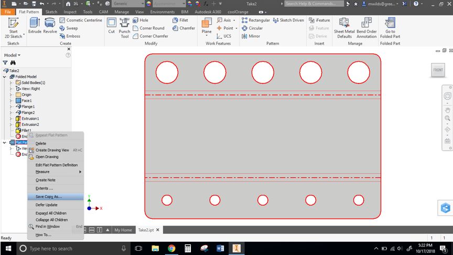Screen dimensions: 453x255
Task: Click the filter icon in Model browser
Action: point(5,63)
